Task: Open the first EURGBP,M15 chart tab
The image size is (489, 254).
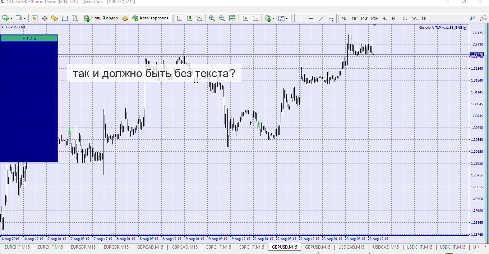Action: point(83,247)
